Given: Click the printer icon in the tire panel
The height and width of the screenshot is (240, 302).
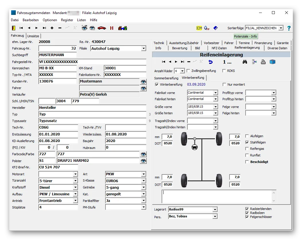Looking at the screenshot, I should 263,62.
